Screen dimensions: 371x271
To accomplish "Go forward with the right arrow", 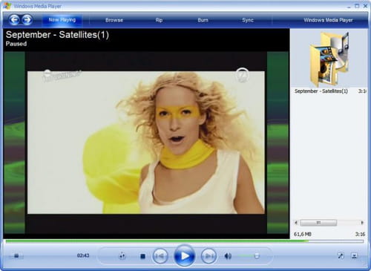I will (x=27, y=20).
